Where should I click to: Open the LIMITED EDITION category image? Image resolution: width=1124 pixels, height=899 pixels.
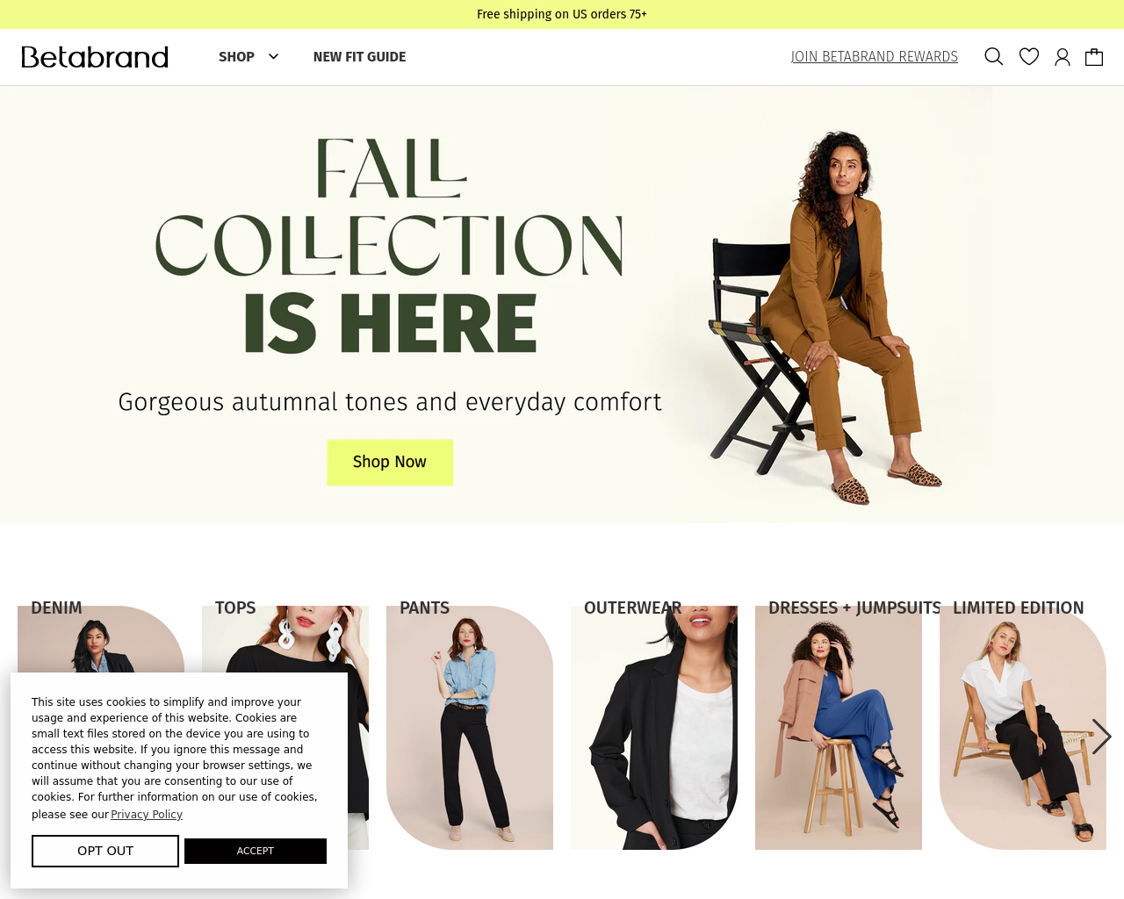click(x=1023, y=728)
